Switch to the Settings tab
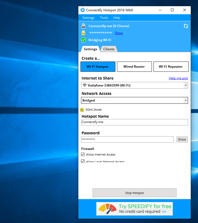 point(90,49)
